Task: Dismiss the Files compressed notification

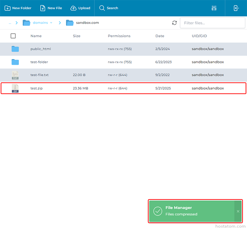Action: point(238,211)
